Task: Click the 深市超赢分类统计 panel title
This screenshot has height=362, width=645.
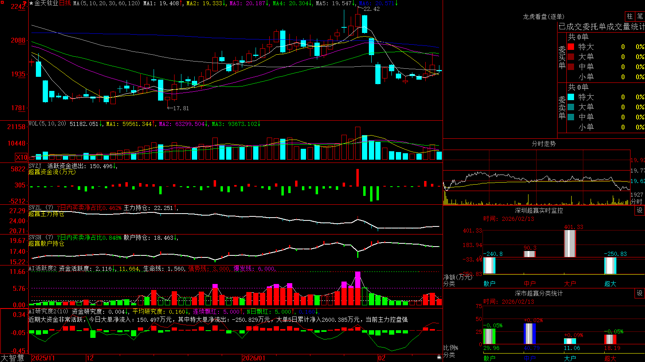Action: point(539,293)
